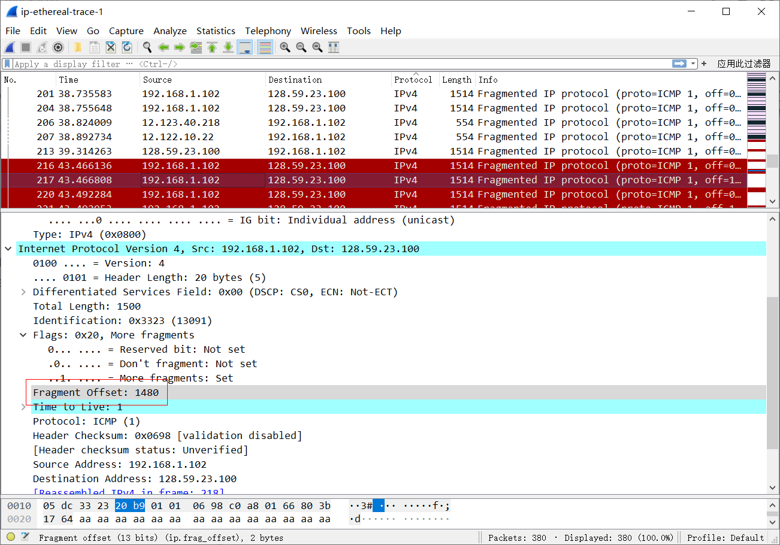Select packet 206 from 12.123.40.218
Viewport: 780px width, 545px height.
pos(374,123)
